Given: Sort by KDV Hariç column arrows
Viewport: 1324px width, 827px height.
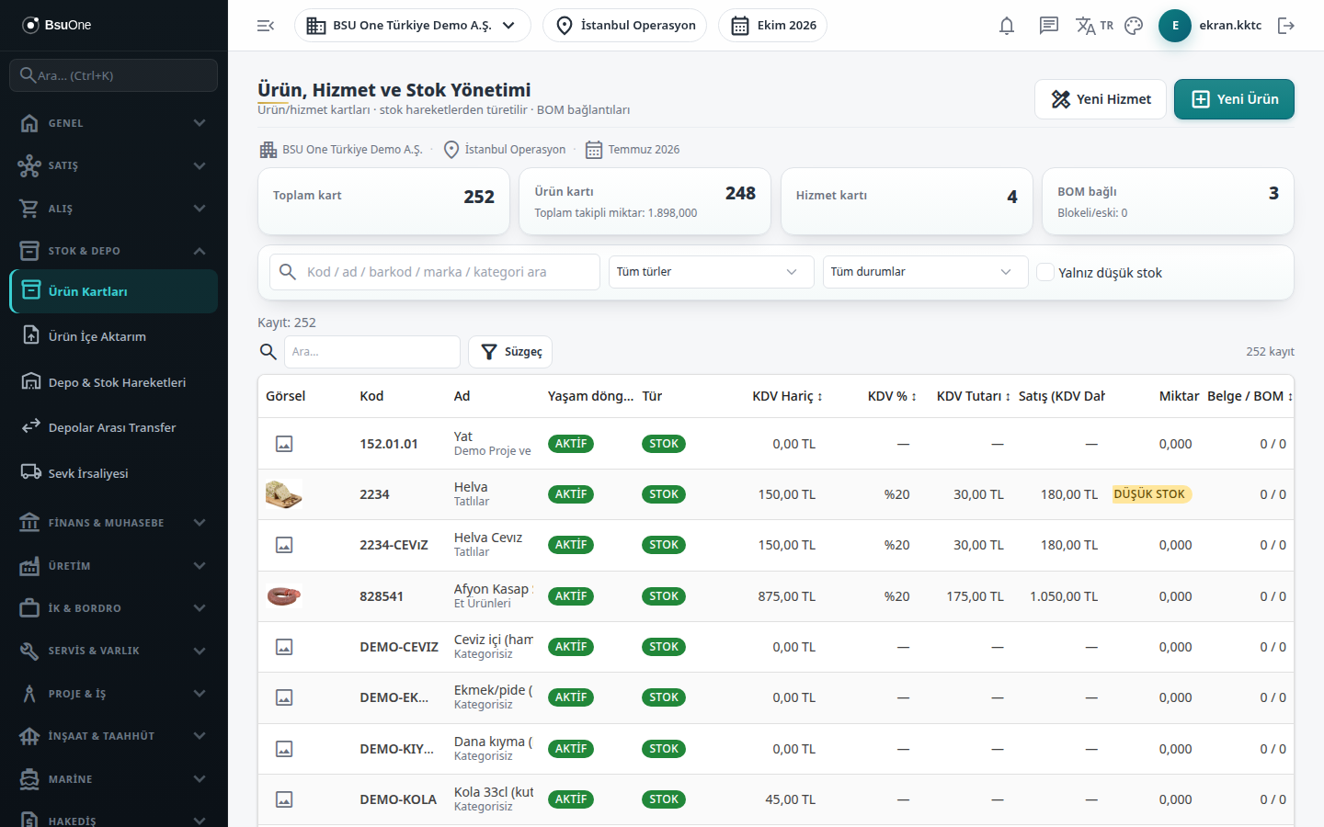Looking at the screenshot, I should [820, 397].
